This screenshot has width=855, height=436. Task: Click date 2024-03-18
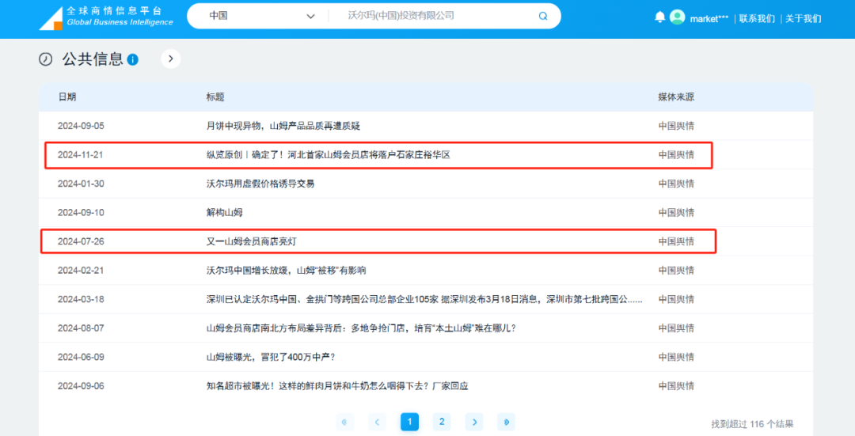click(x=81, y=299)
